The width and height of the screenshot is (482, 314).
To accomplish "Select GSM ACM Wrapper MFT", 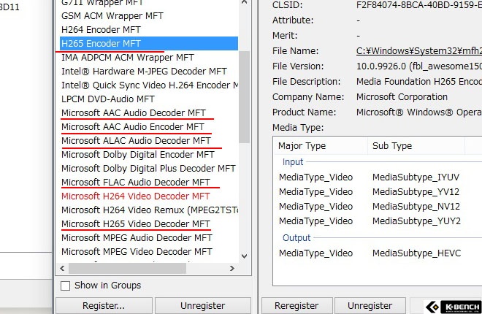I will [x=112, y=16].
